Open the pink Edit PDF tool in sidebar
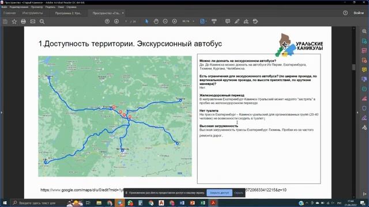 click(x=364, y=51)
